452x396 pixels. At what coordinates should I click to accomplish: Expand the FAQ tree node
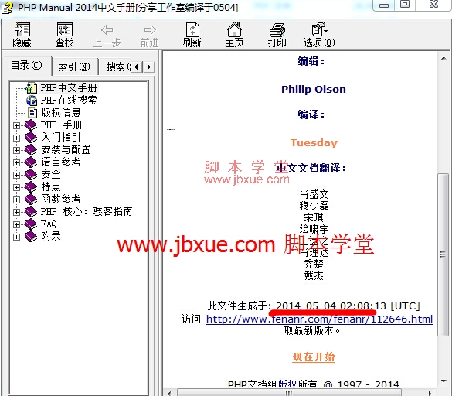[16, 224]
